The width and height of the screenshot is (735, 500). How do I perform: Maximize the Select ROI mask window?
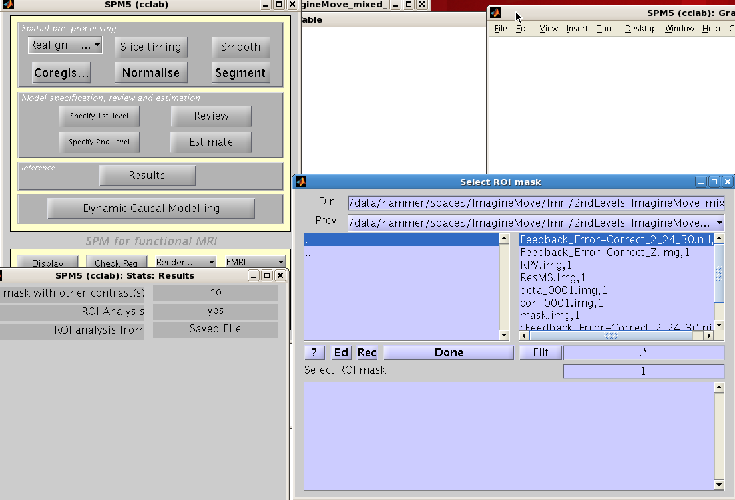(714, 182)
